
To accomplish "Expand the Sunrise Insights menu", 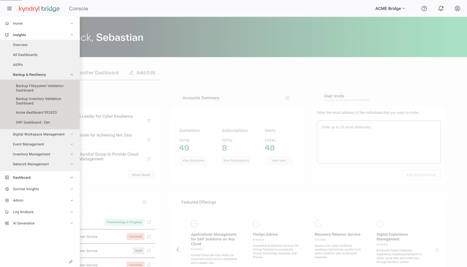I will tap(40, 189).
